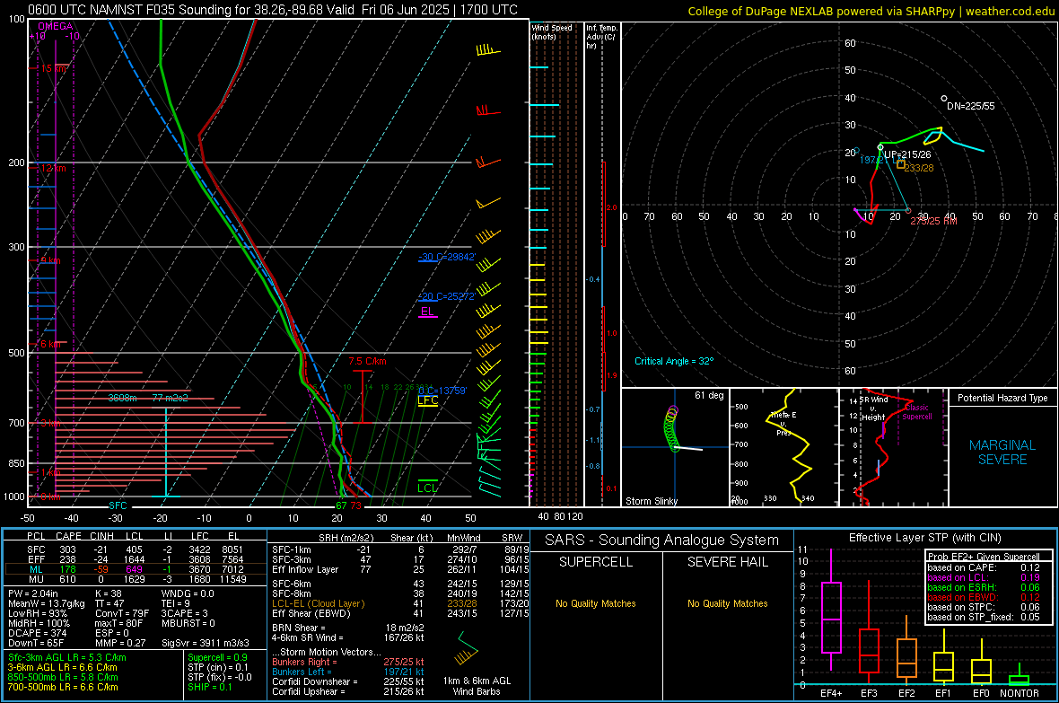Click "No Quality Matches" under SUPERCELL
The image size is (1059, 703).
pos(596,603)
